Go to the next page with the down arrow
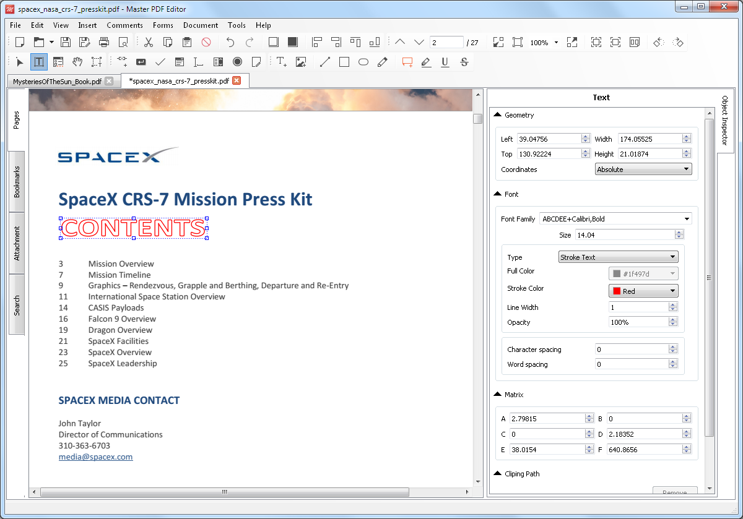Image resolution: width=743 pixels, height=519 pixels. click(419, 42)
